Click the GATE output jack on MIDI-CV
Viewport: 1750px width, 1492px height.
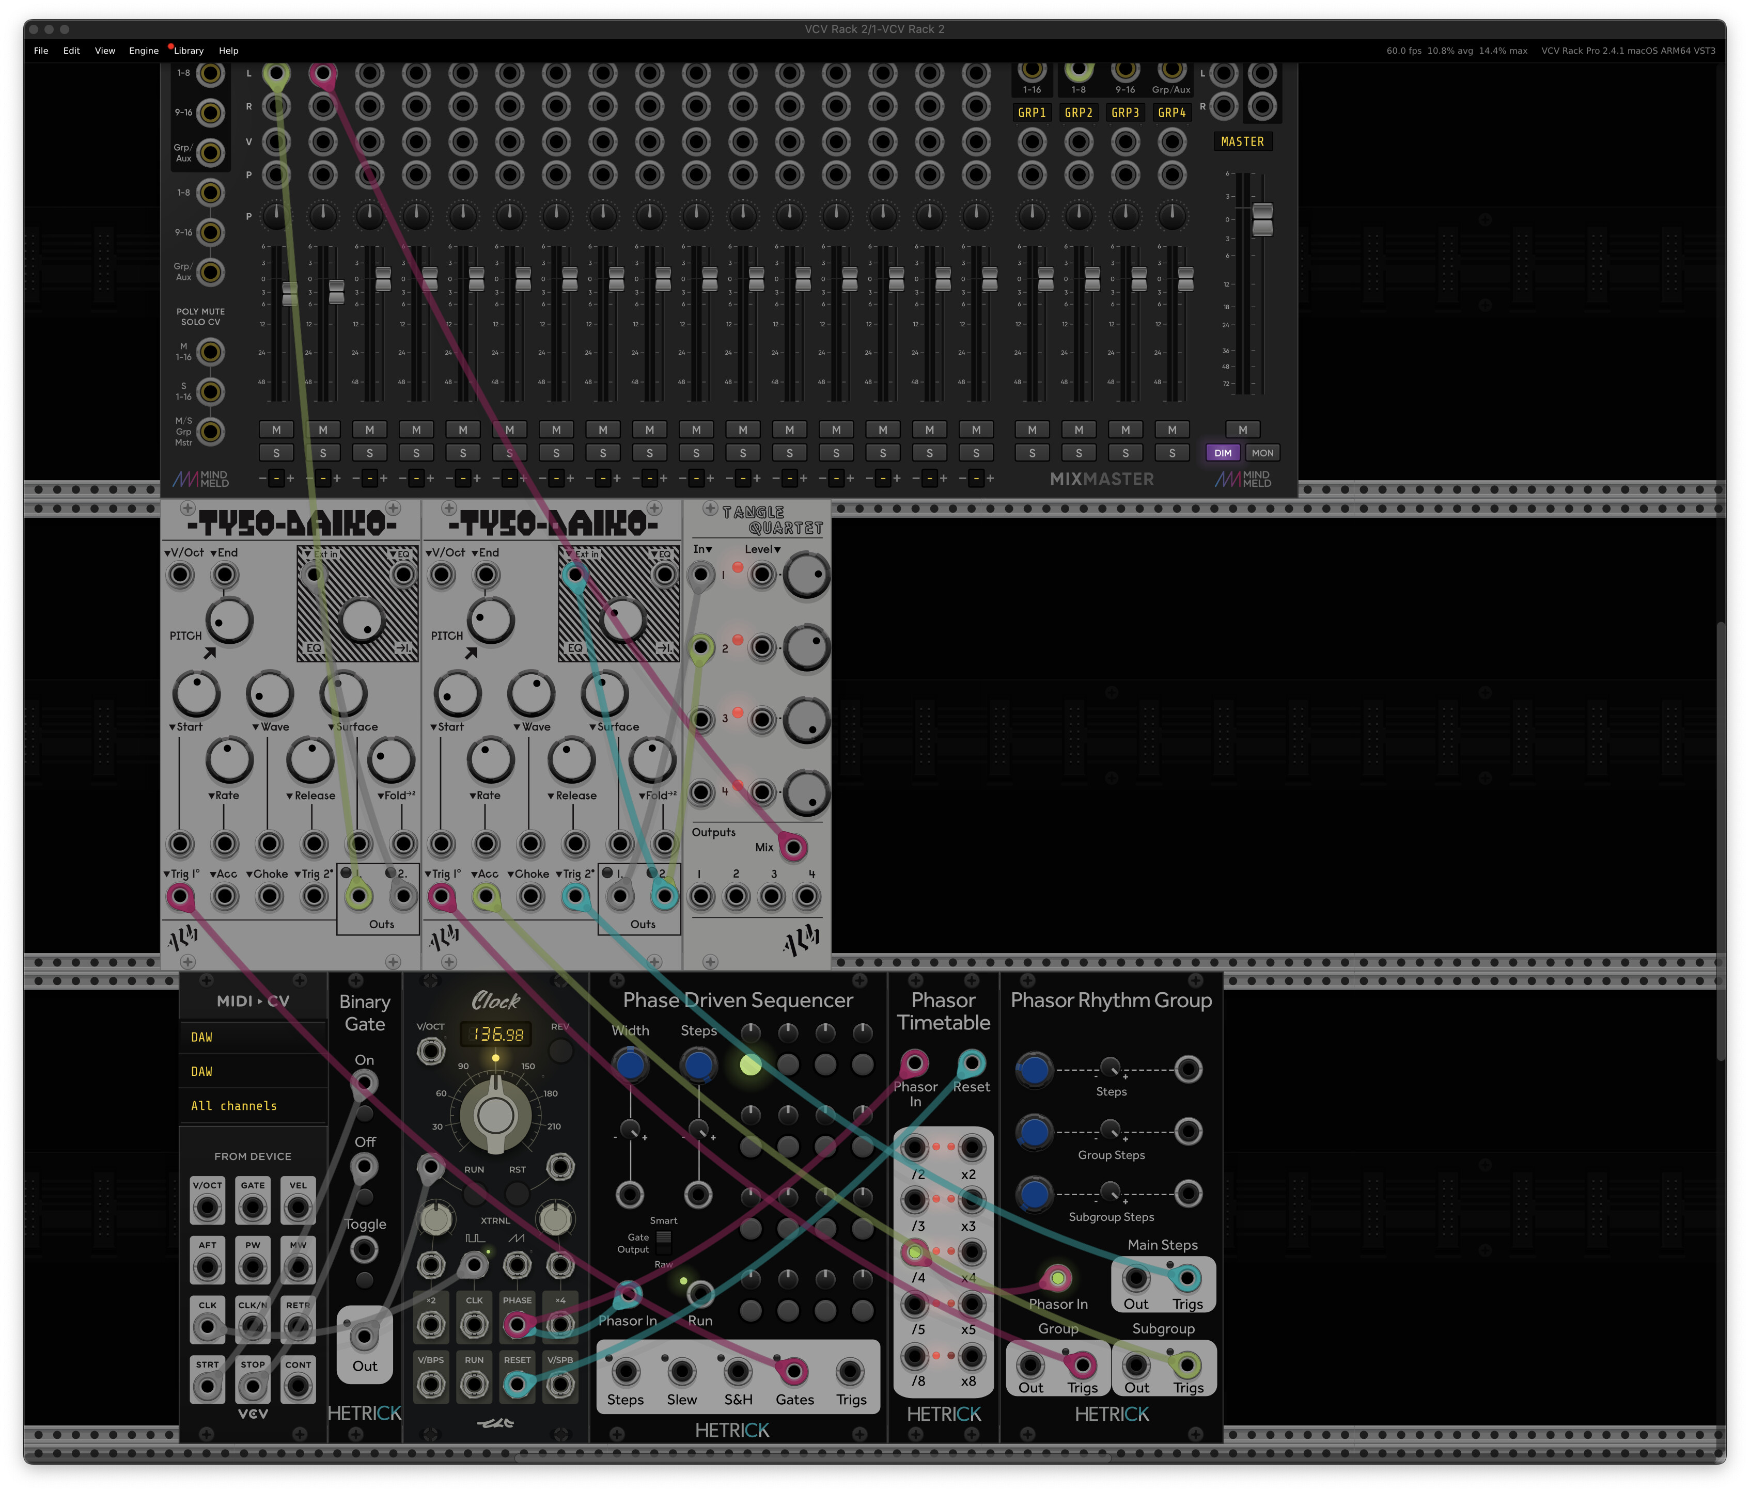coord(253,1208)
